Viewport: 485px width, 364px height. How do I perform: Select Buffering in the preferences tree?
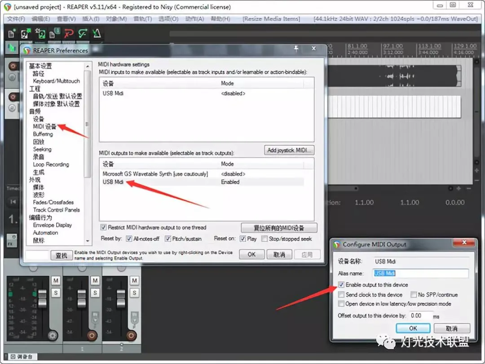tap(43, 134)
